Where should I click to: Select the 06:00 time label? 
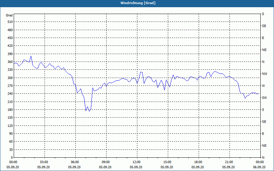coord(75,162)
